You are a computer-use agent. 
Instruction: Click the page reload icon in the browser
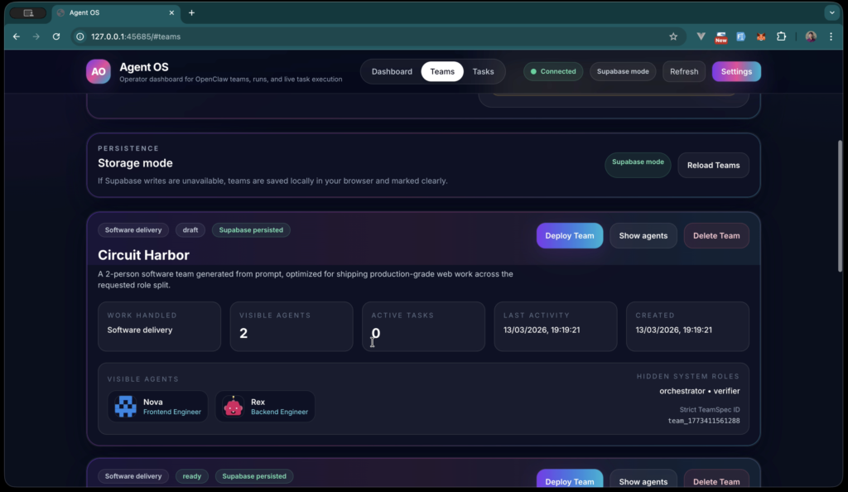pyautogui.click(x=55, y=36)
